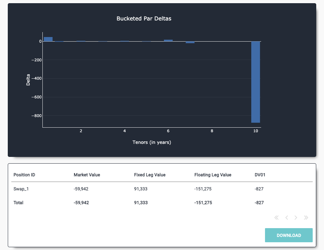Select Swap_1 DV01 value cell
The width and height of the screenshot is (324, 250).
coord(259,189)
